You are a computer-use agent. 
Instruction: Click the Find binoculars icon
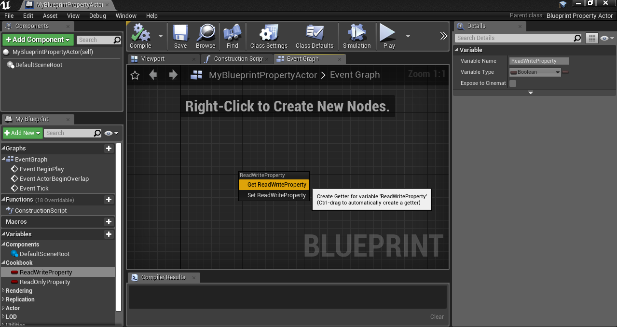click(x=232, y=37)
